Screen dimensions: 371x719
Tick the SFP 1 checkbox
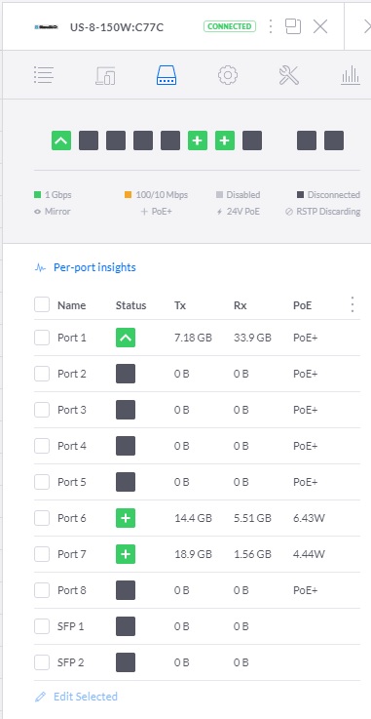tap(42, 626)
